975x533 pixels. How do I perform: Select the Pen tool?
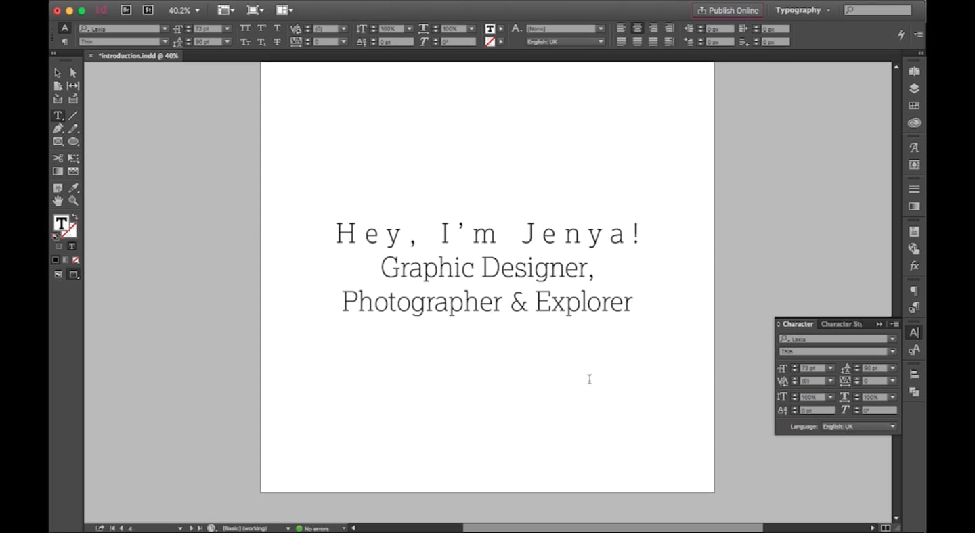58,128
